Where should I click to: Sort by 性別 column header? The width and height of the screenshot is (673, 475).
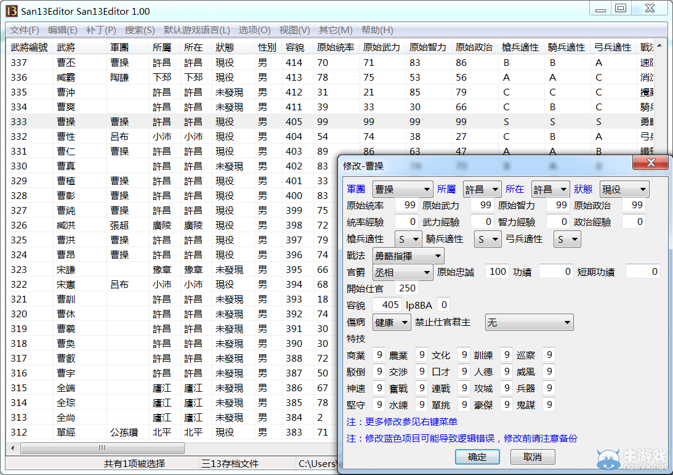268,47
